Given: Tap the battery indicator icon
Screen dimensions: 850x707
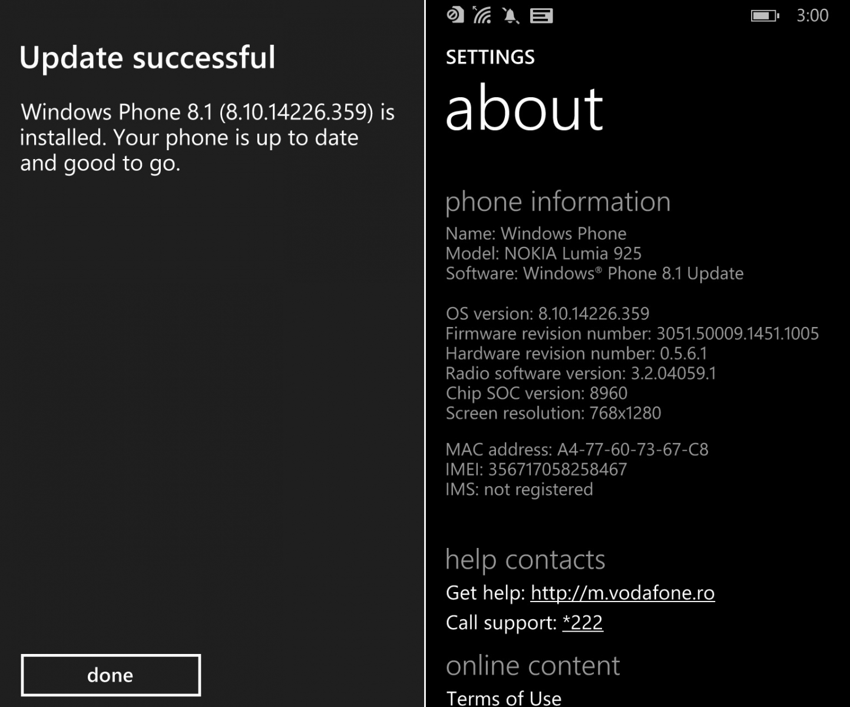Looking at the screenshot, I should pyautogui.click(x=765, y=15).
